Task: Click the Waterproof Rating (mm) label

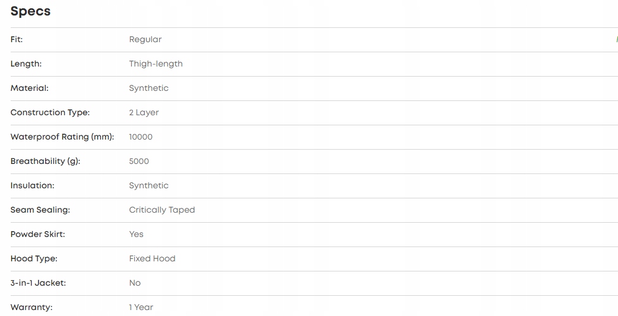Action: (x=62, y=137)
